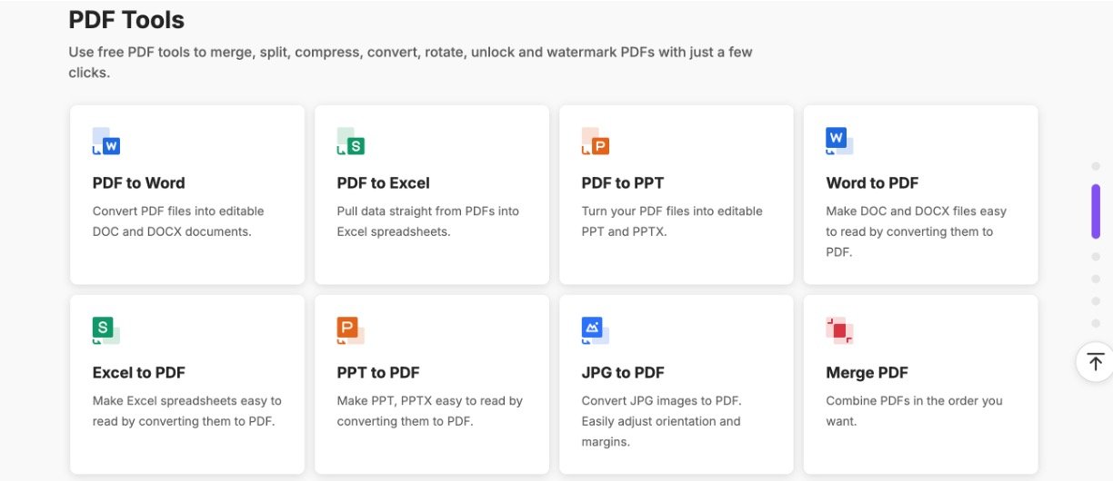Click the Word to PDF icon

click(839, 141)
